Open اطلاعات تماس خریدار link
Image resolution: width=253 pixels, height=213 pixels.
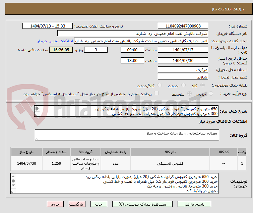tap(55, 41)
